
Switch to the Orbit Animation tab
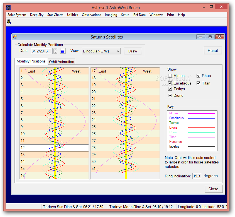point(62,62)
